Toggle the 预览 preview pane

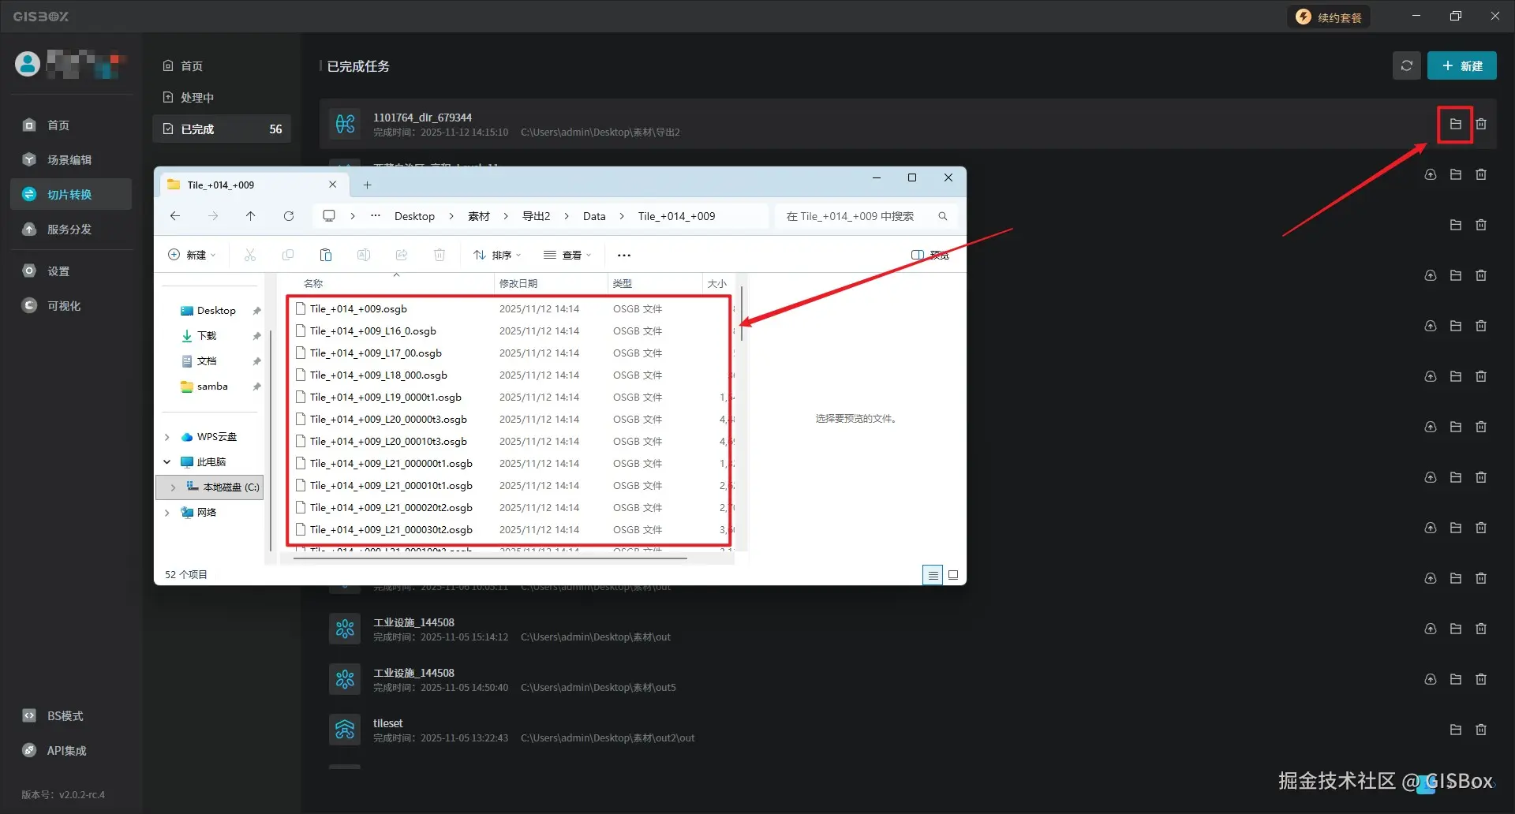(x=930, y=255)
